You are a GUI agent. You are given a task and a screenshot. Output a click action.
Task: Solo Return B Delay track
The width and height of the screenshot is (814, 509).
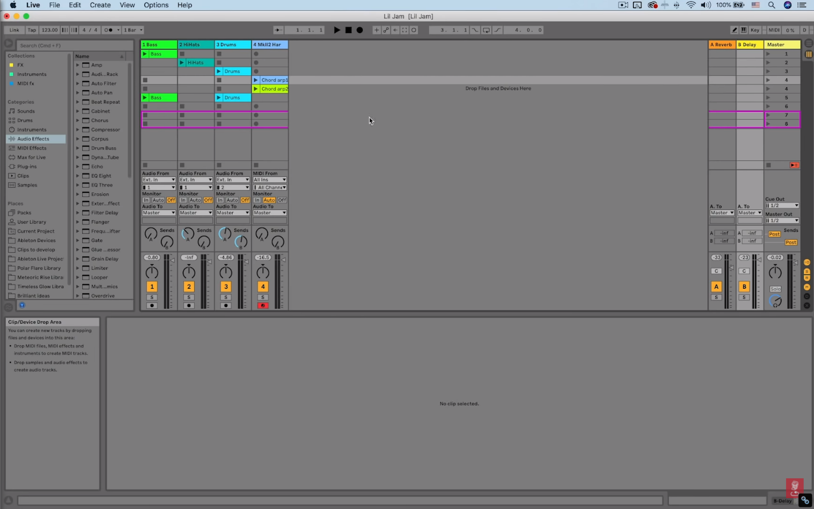[744, 297]
